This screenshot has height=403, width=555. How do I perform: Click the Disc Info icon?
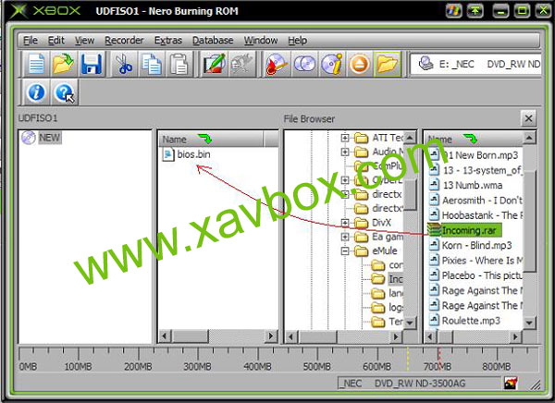pos(333,65)
